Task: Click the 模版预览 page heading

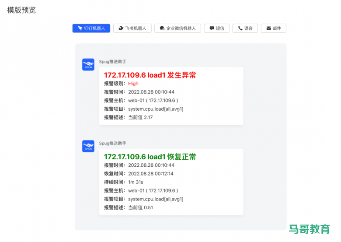Action: coord(21,10)
